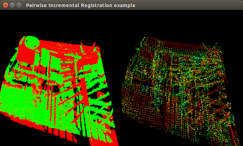Minimize the registration example window

[12, 5]
